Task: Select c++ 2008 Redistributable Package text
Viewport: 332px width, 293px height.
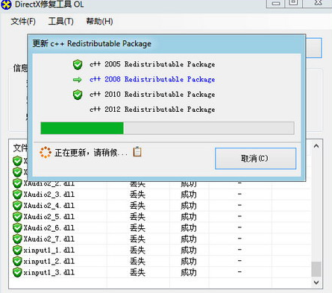Action: click(152, 79)
